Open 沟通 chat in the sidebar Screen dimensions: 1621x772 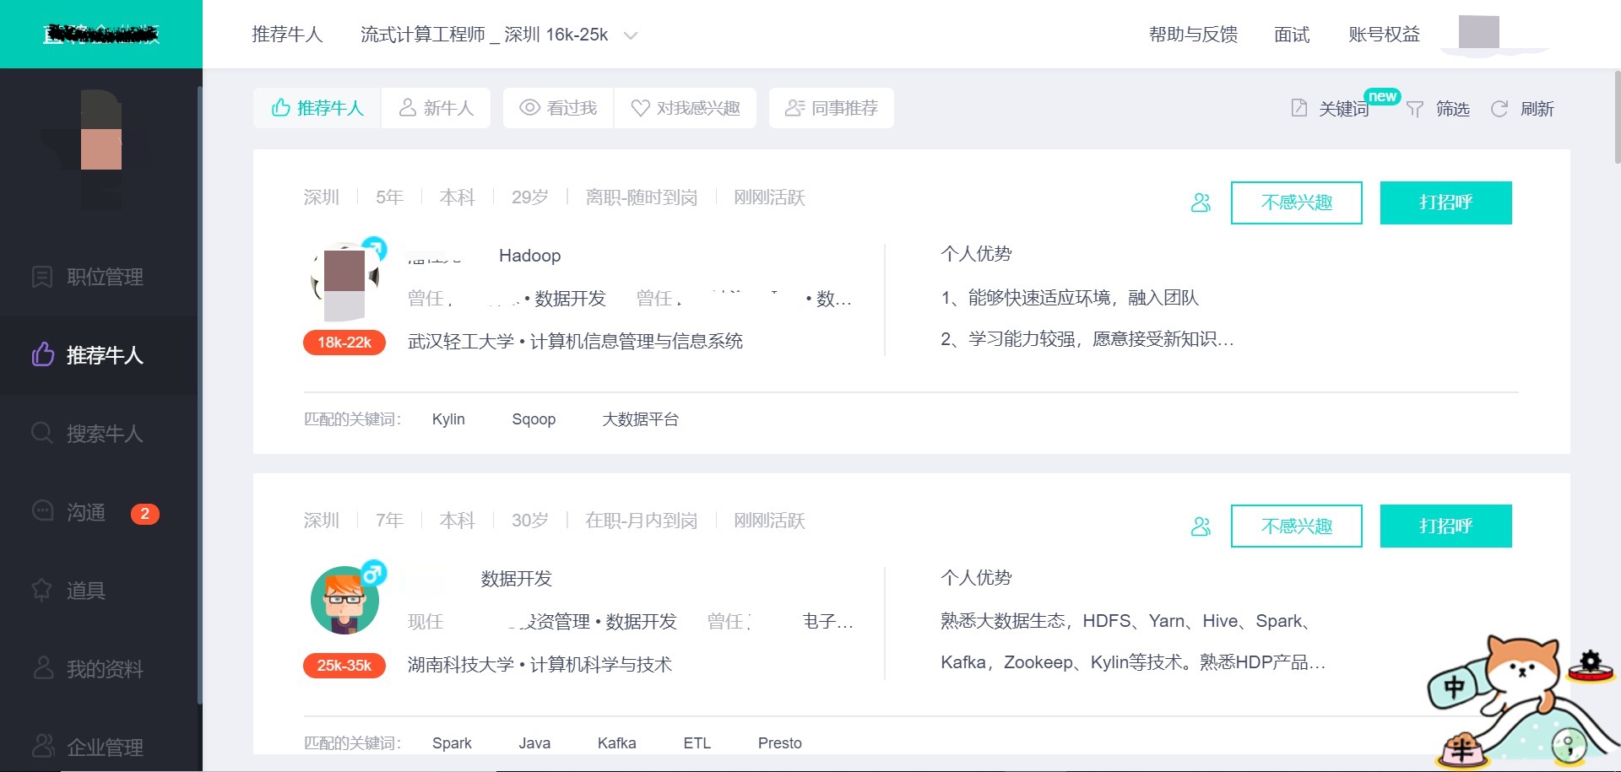(86, 512)
